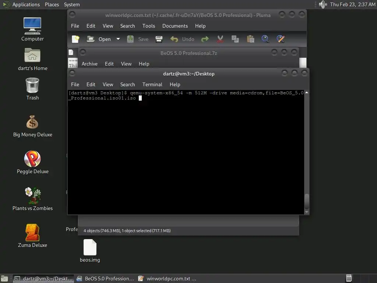
Task: Click the terminal window menu button
Action: pyautogui.click(x=72, y=73)
